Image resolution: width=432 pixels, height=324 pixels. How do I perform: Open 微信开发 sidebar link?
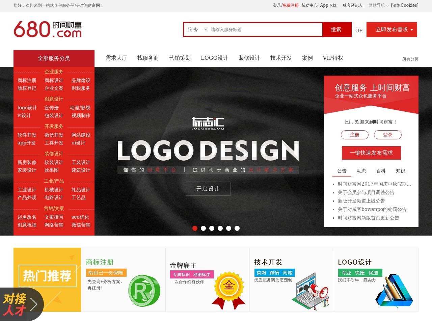(54, 135)
